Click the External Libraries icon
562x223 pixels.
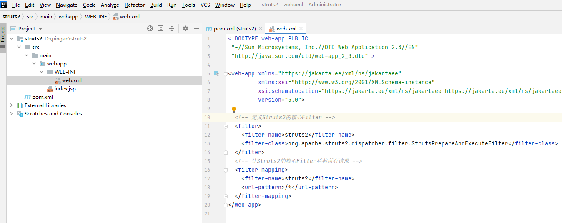(x=20, y=105)
